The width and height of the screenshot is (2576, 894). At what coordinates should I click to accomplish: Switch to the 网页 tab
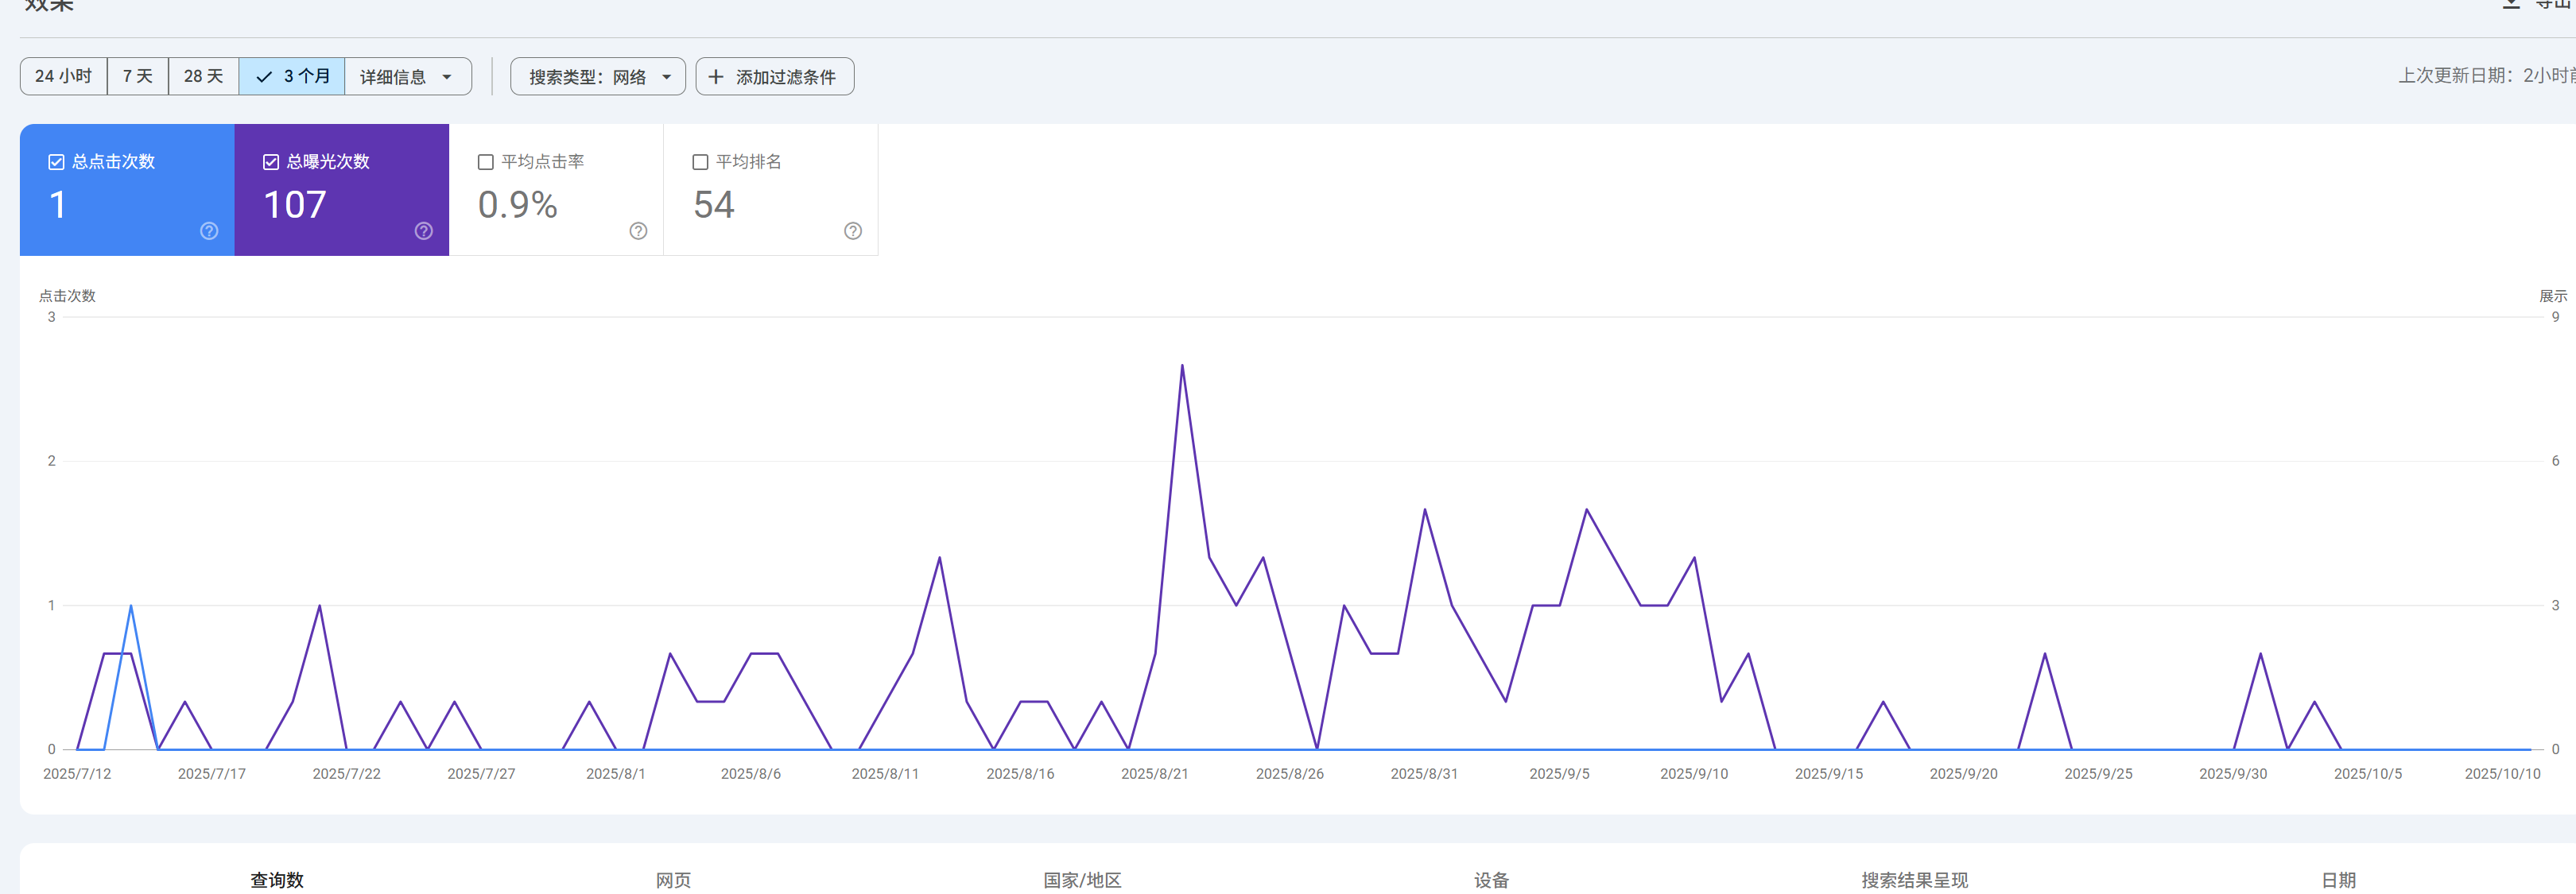673,879
